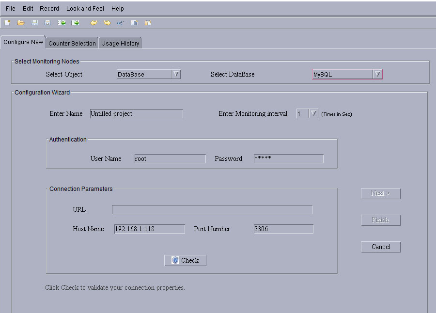
Task: Click the Paste clipboard toolbar icon
Action: coord(148,23)
